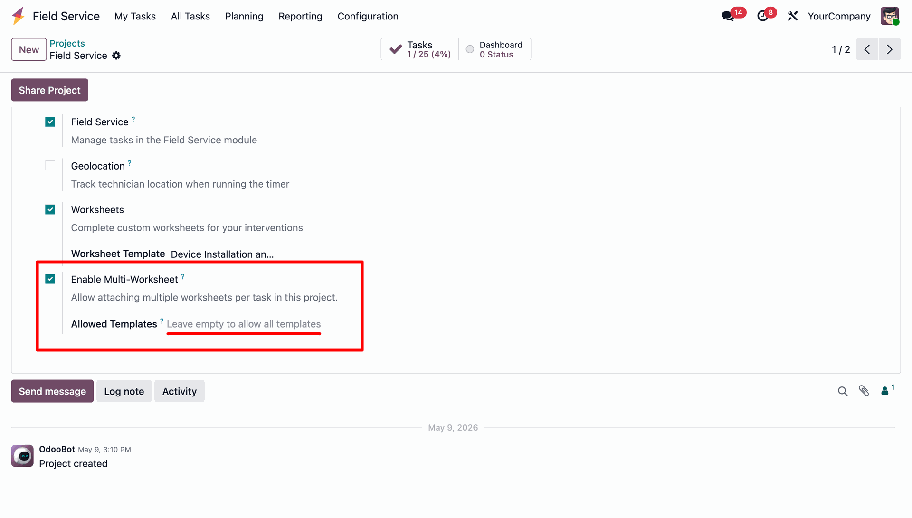Go back to Projects breadcrumb
This screenshot has height=518, width=912.
67,43
